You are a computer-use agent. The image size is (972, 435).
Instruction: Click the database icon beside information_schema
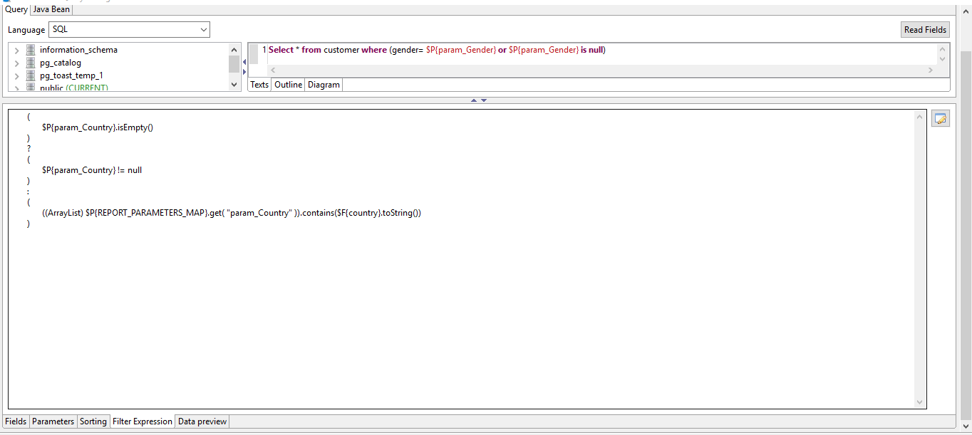pyautogui.click(x=29, y=50)
